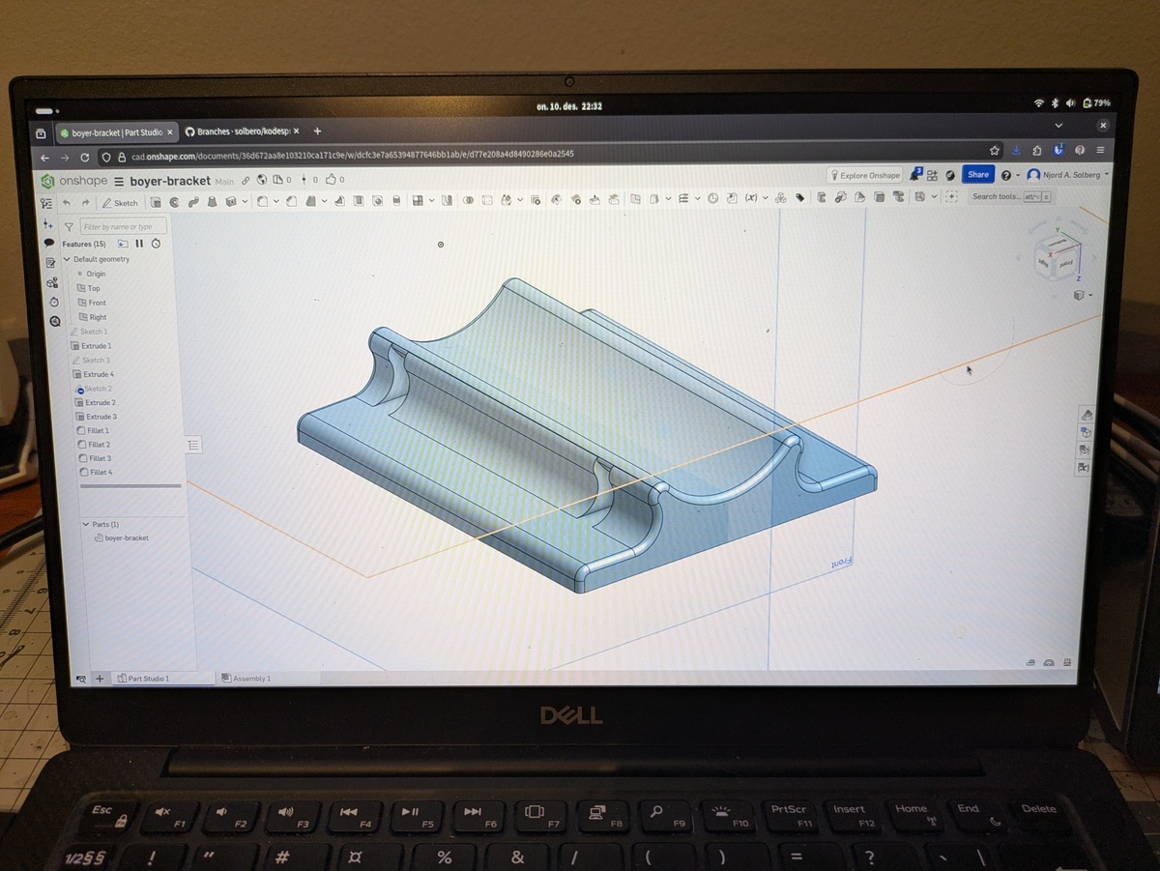The image size is (1160, 871).
Task: Open the comments speech bubble panel
Action: (x=48, y=244)
